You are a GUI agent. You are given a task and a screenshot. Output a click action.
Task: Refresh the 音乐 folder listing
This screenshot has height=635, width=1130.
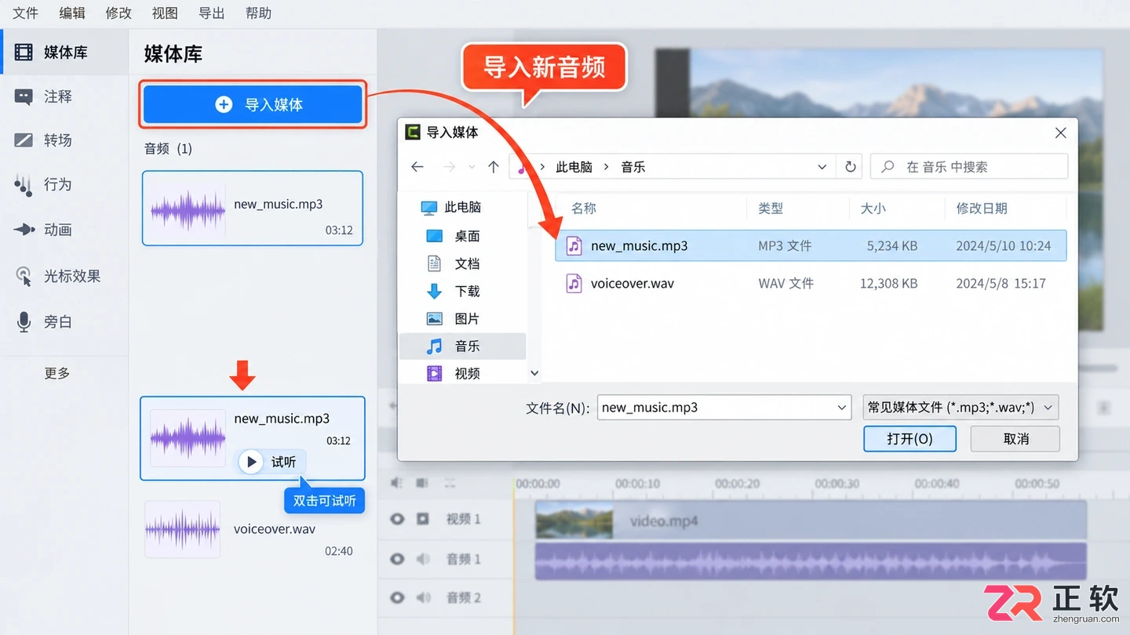[850, 167]
